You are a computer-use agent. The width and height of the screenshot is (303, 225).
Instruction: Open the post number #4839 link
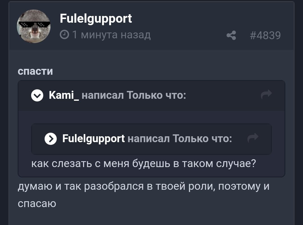tap(265, 36)
